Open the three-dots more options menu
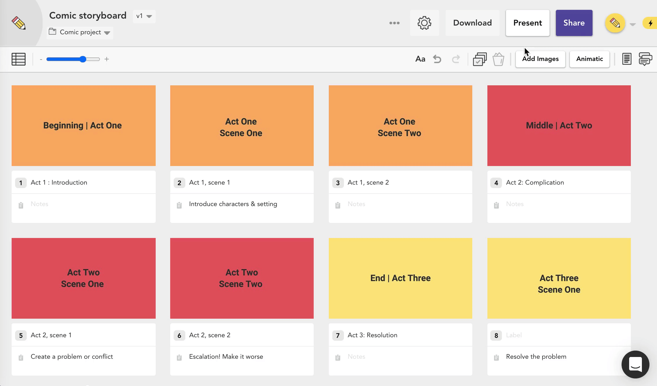The height and width of the screenshot is (386, 657). [x=394, y=23]
